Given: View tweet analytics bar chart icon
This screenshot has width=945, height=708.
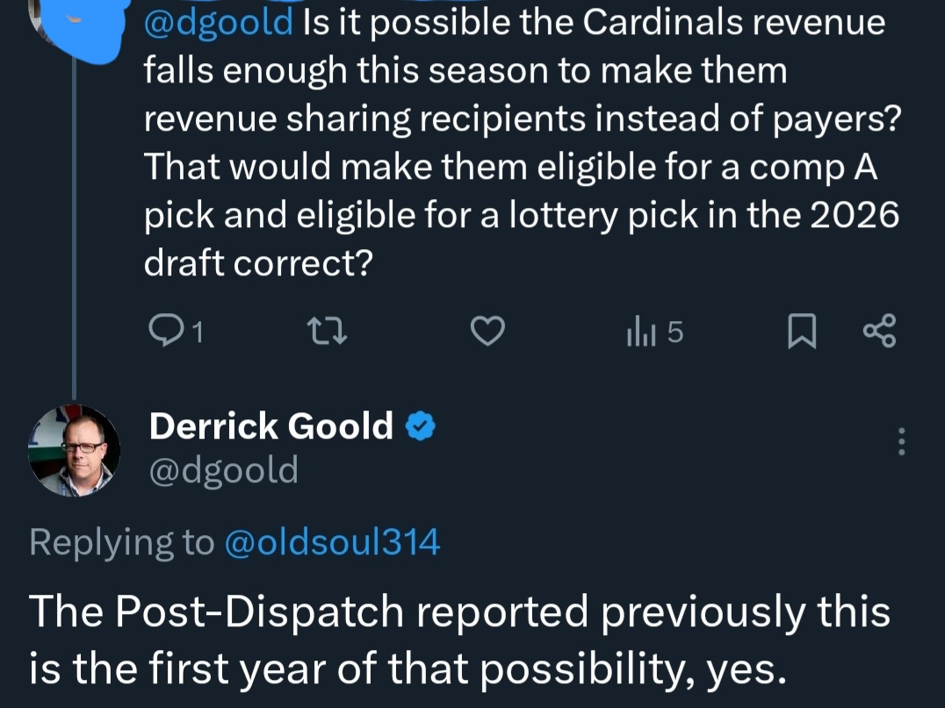Looking at the screenshot, I should (x=640, y=333).
